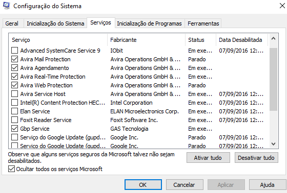The height and width of the screenshot is (193, 287).
Task: Check first Serviço do Google Update checkbox
Action: (x=15, y=137)
